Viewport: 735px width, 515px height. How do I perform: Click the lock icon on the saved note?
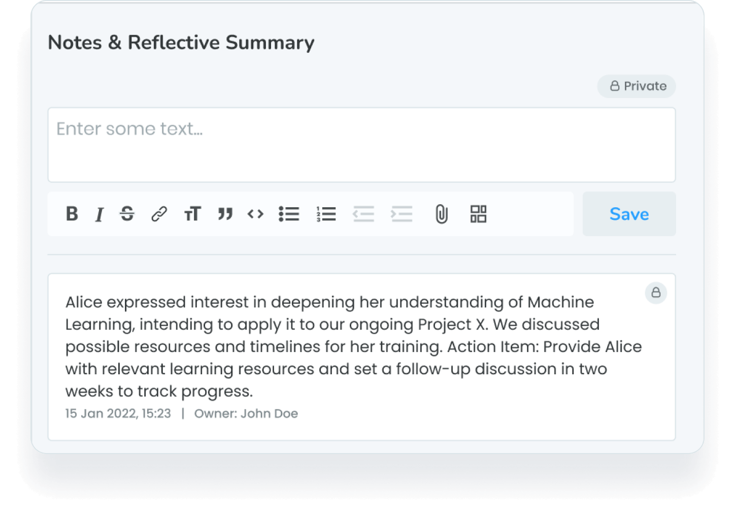[656, 293]
